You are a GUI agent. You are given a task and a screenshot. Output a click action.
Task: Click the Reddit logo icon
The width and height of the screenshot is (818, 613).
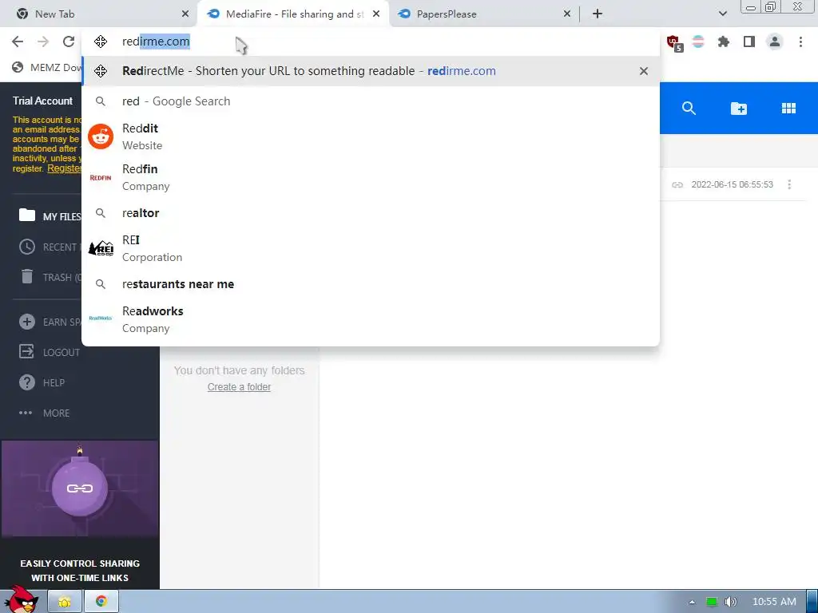tap(101, 136)
